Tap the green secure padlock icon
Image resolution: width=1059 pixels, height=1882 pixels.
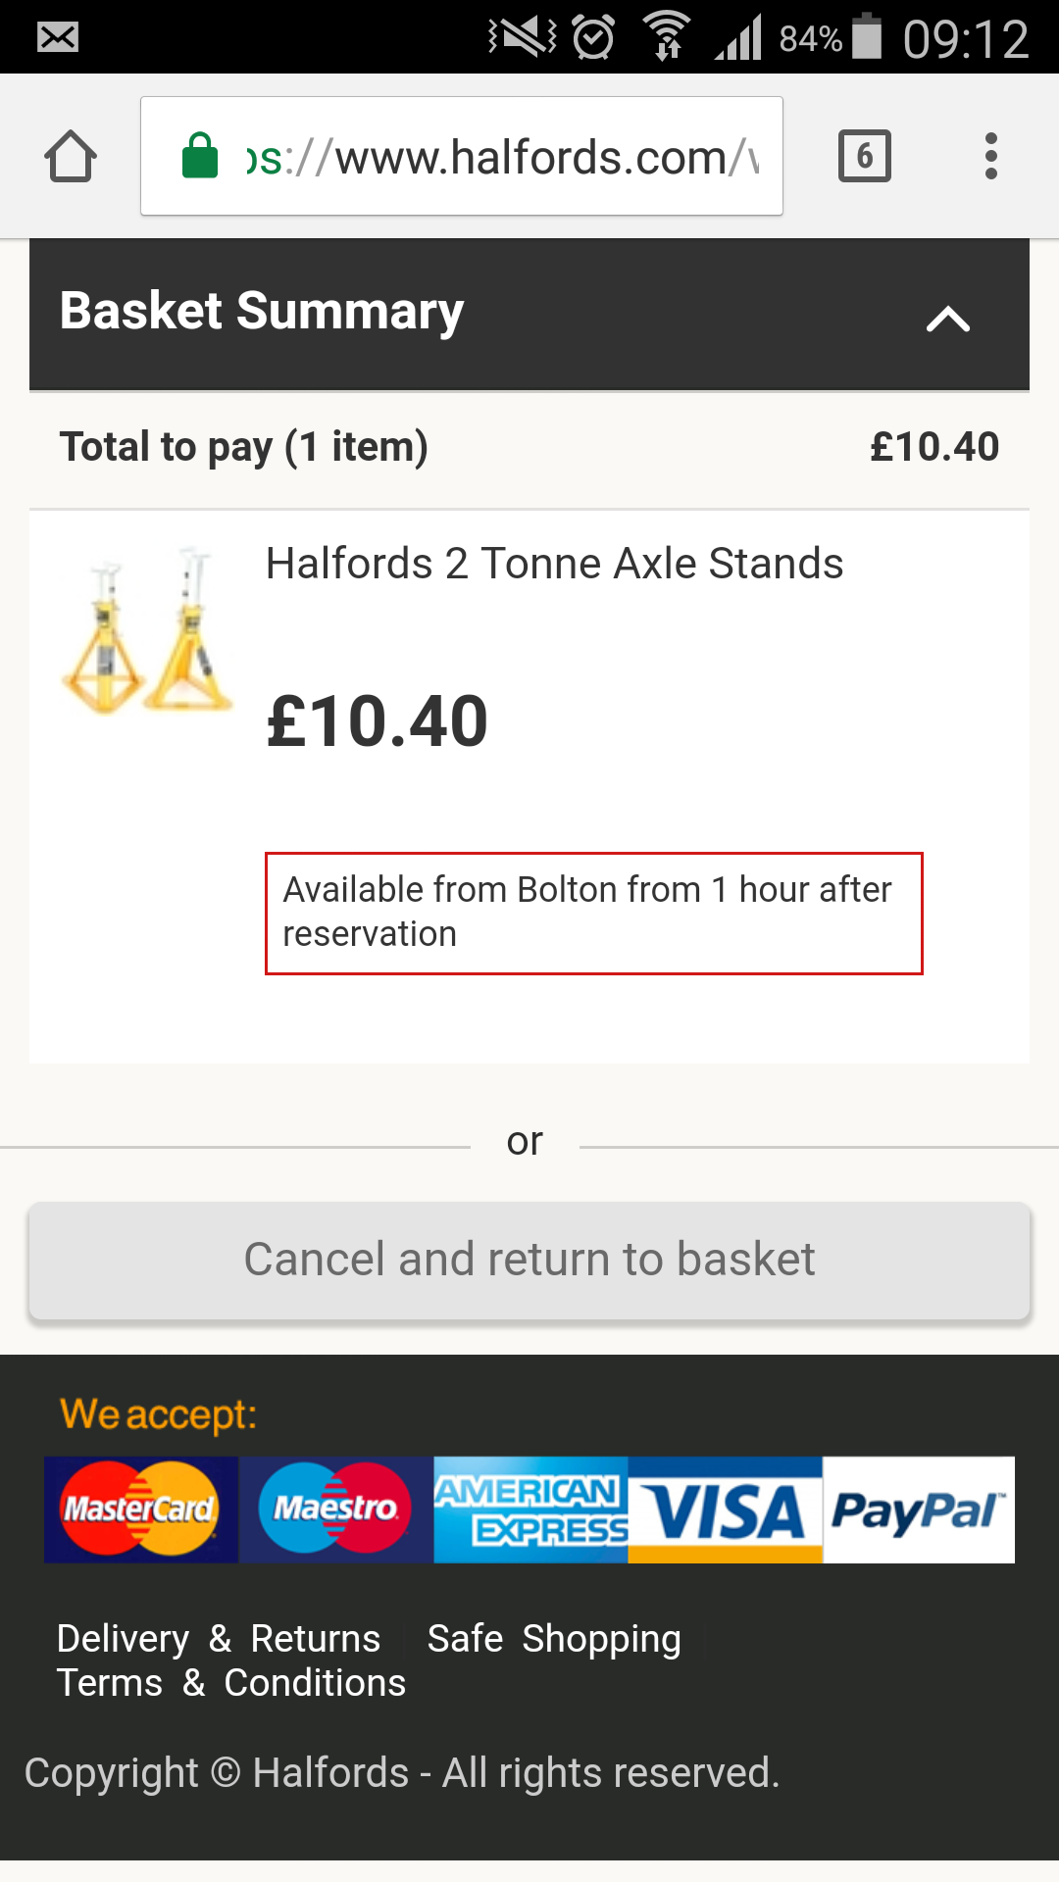click(x=200, y=156)
